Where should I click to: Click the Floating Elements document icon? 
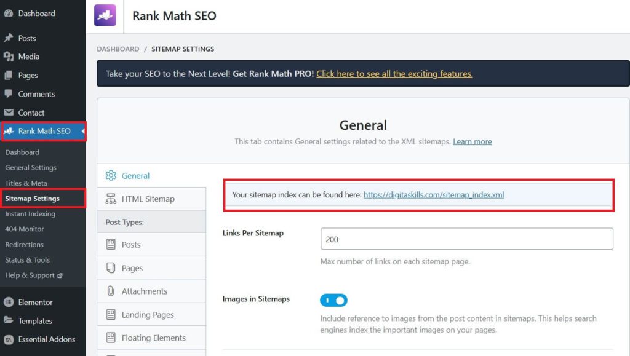pyautogui.click(x=111, y=338)
